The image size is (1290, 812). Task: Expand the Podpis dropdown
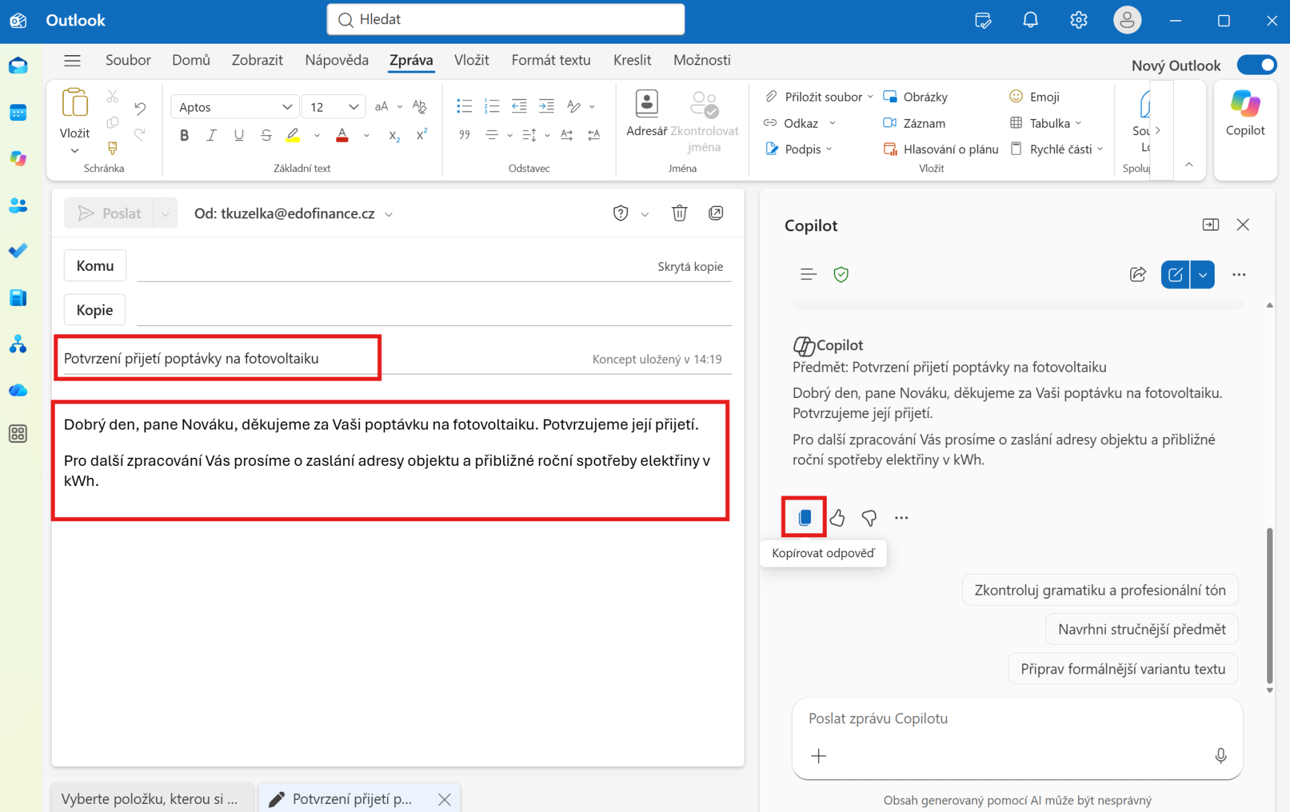coord(829,149)
